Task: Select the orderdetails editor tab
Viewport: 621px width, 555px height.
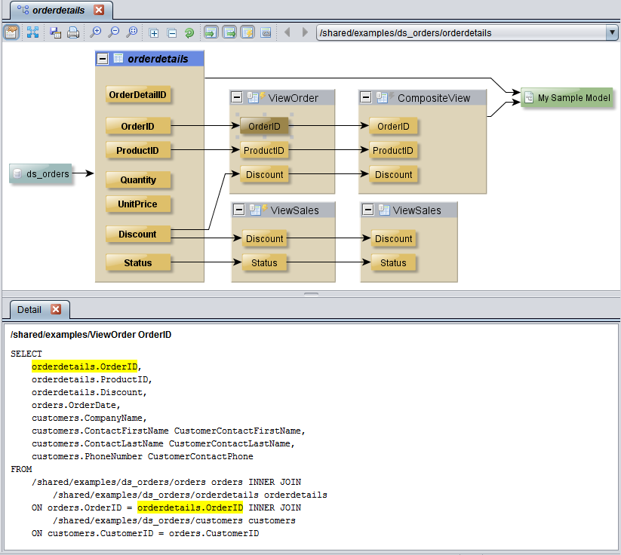Action: coord(58,11)
